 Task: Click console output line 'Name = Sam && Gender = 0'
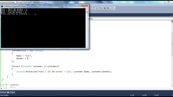click(14, 12)
